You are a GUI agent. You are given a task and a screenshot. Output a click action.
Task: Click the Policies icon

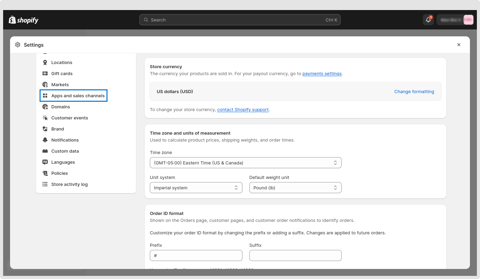point(45,173)
